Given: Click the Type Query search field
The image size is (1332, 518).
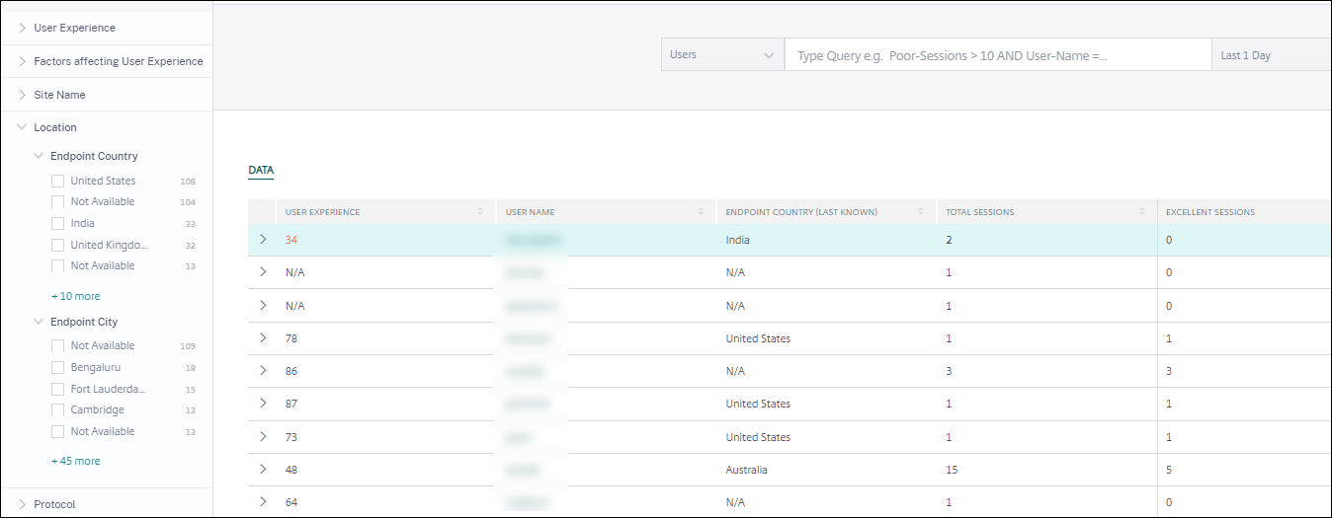Looking at the screenshot, I should pyautogui.click(x=997, y=56).
